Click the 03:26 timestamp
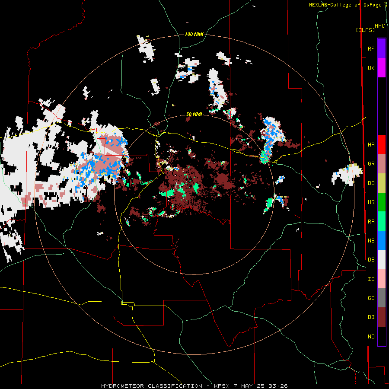The height and width of the screenshot is (389, 389). (278, 386)
